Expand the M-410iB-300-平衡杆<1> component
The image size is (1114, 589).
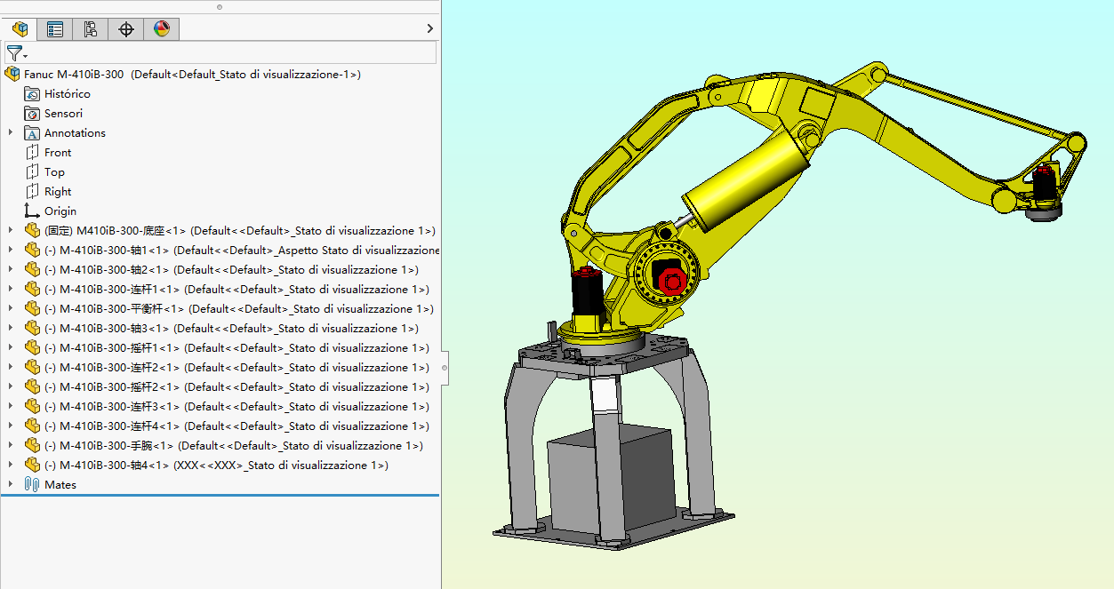[11, 308]
